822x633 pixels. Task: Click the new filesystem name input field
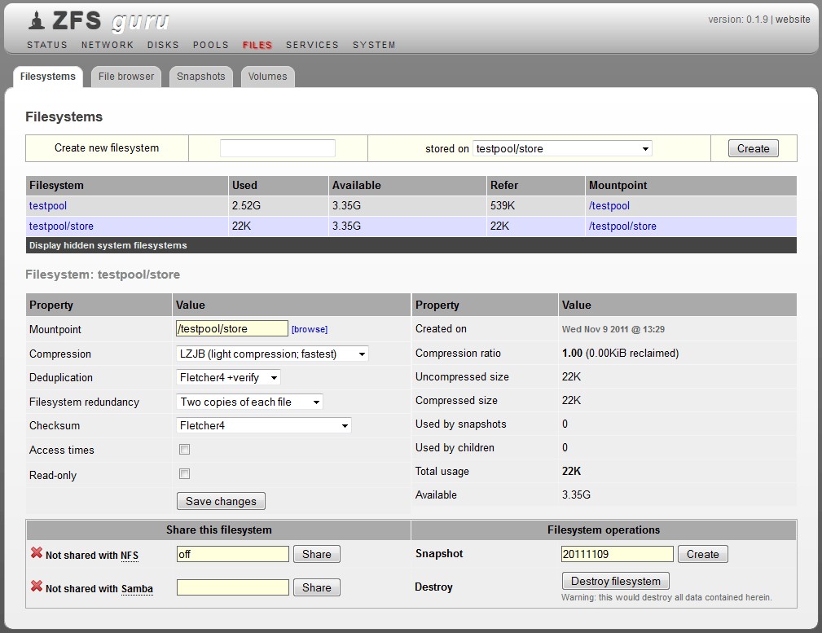[278, 148]
